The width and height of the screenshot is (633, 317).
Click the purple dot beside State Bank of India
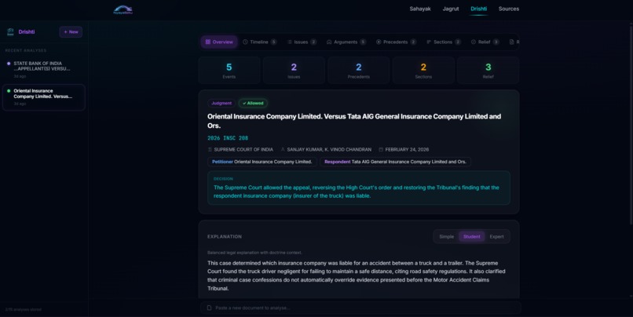pyautogui.click(x=9, y=64)
